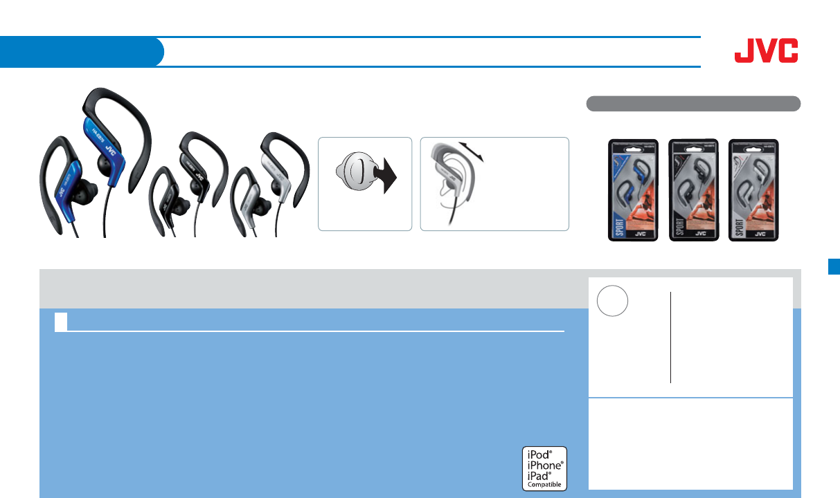Click the small blue square at right edge
The height and width of the screenshot is (498, 840).
[834, 267]
